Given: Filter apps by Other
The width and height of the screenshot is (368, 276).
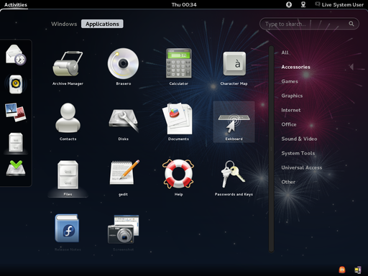Looking at the screenshot, I should click(288, 182).
